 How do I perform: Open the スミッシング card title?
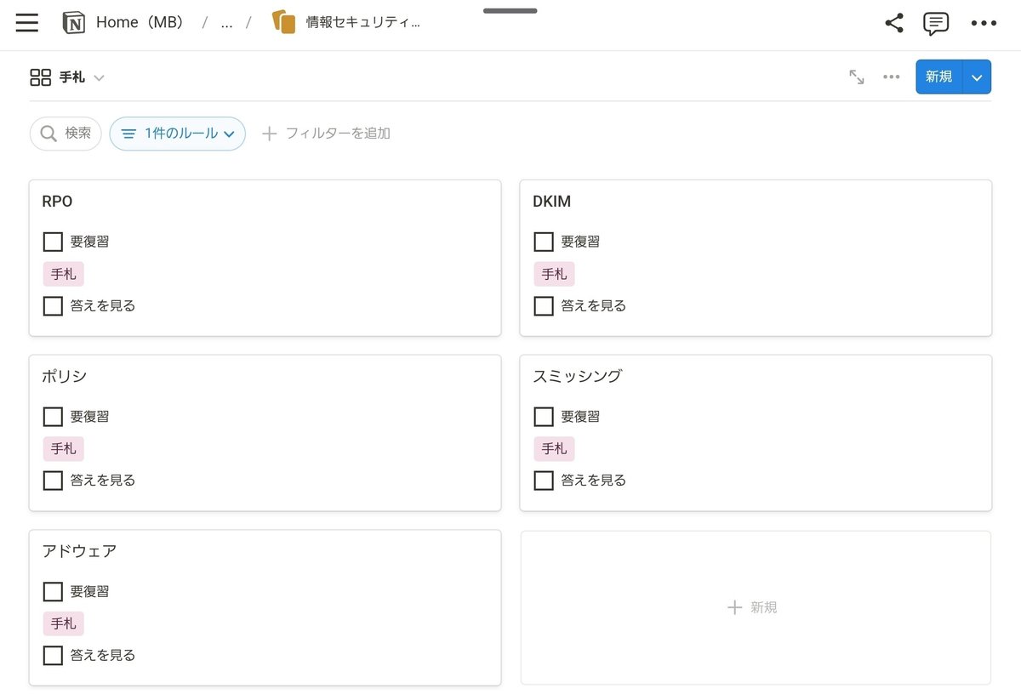coord(578,376)
